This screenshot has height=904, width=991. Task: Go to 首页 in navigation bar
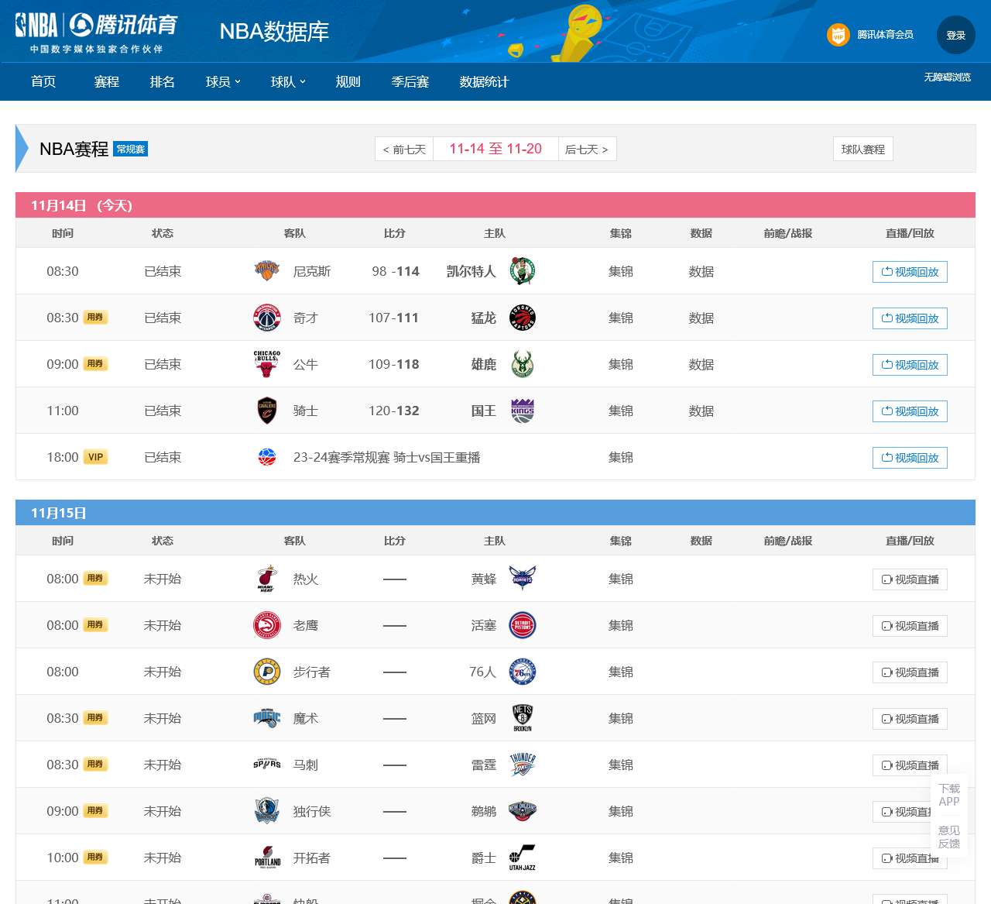[x=43, y=81]
